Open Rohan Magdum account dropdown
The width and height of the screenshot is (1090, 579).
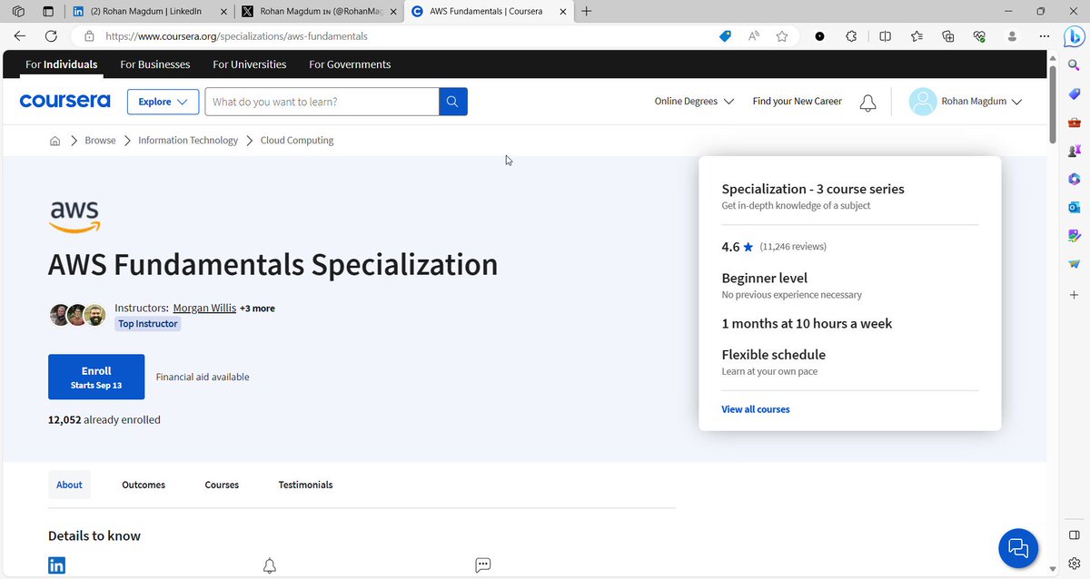coord(965,102)
